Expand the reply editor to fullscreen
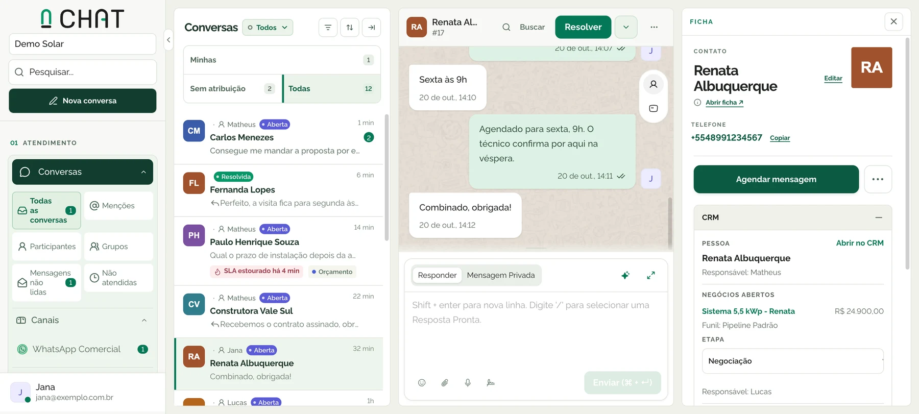The height and width of the screenshot is (414, 919). 651,276
